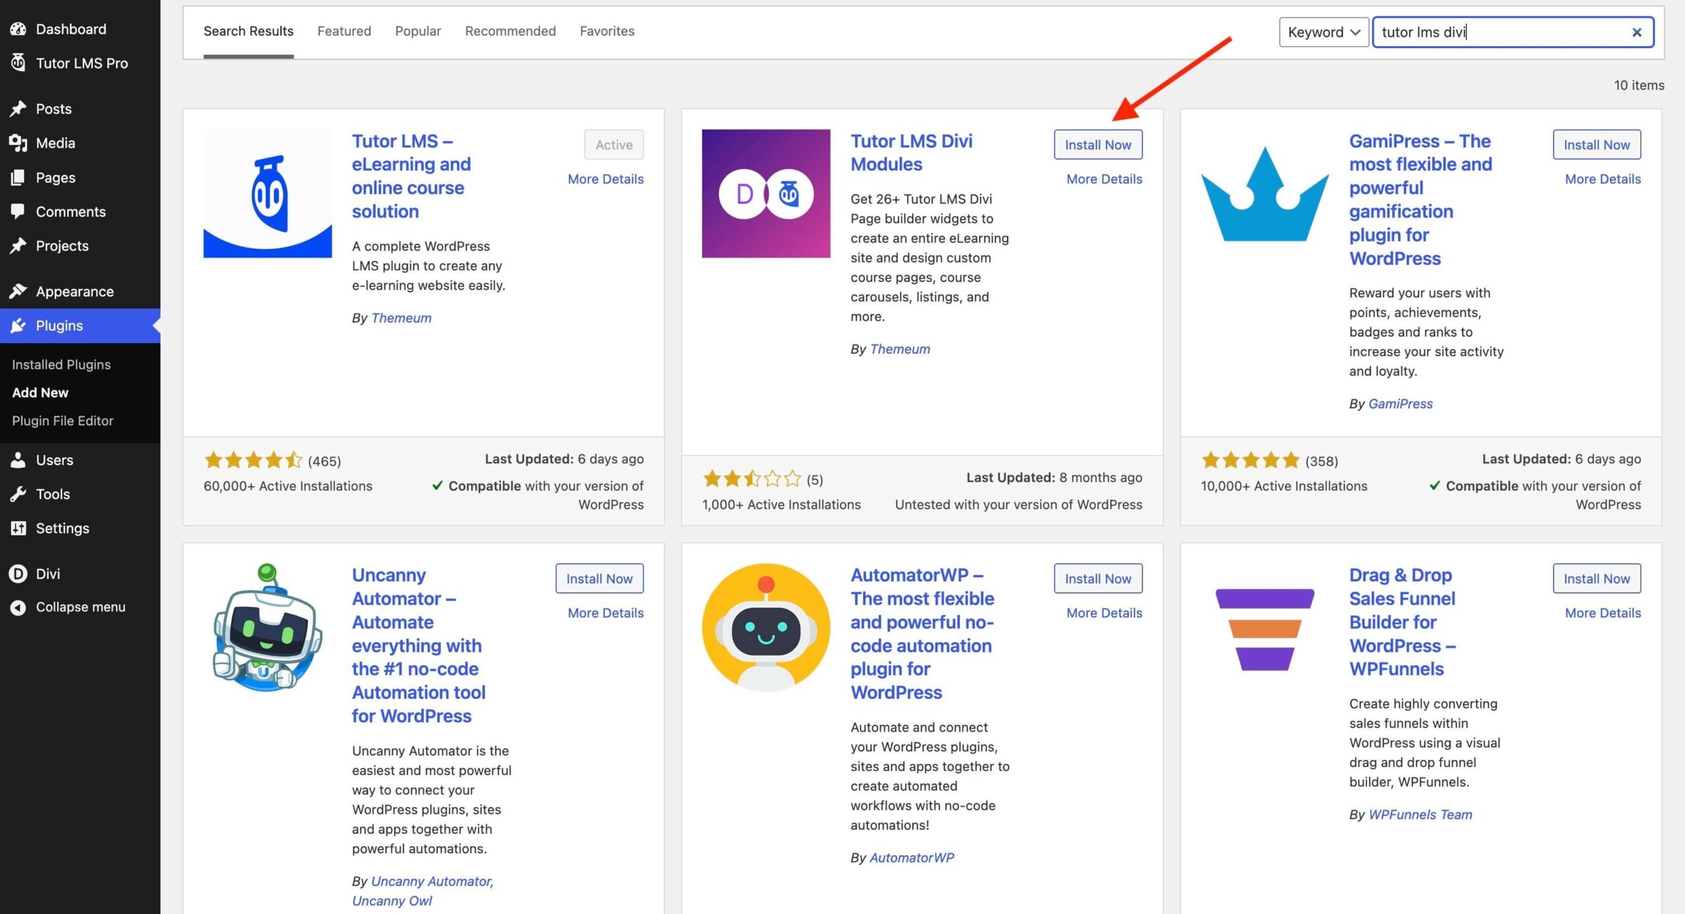
Task: Click the disabled Active button for Tutor LMS
Action: (x=613, y=145)
